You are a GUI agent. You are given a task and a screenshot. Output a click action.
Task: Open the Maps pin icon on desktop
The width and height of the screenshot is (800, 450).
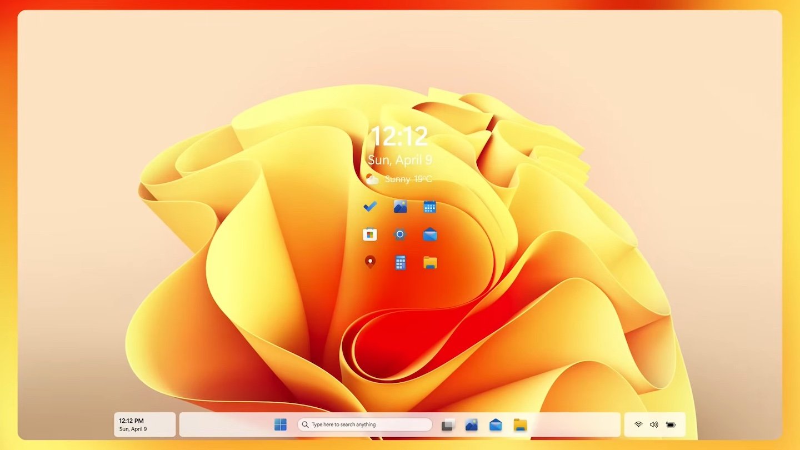370,262
